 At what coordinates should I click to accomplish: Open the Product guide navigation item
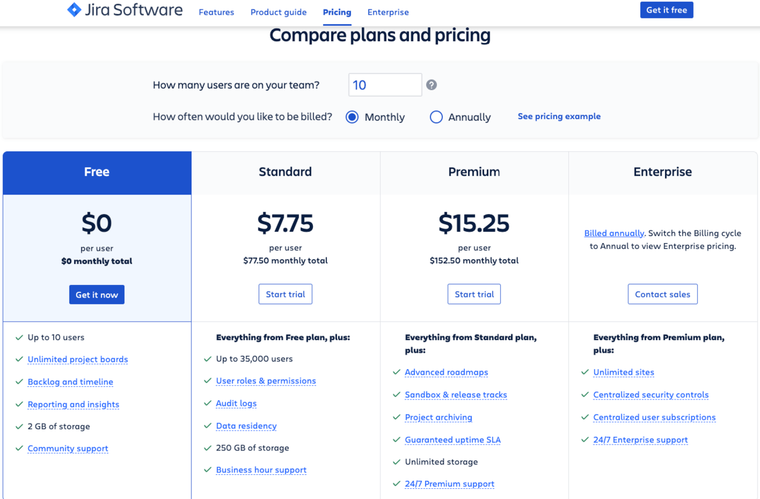(x=278, y=12)
